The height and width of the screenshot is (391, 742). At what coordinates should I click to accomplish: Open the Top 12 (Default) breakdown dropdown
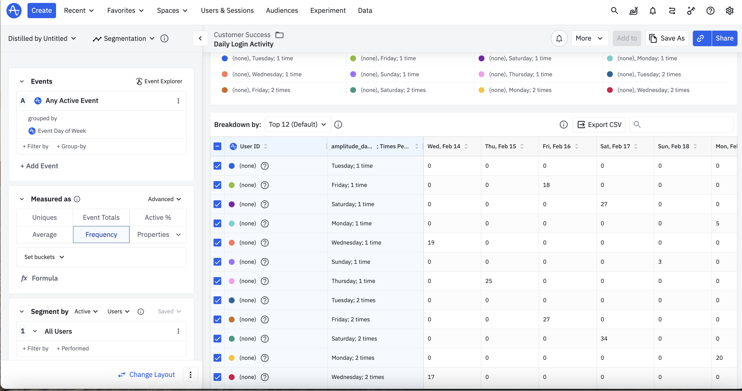[x=298, y=124]
